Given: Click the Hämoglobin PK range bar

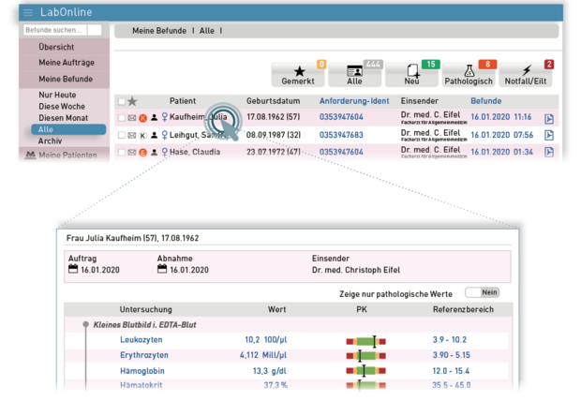Looking at the screenshot, I should click(362, 372).
